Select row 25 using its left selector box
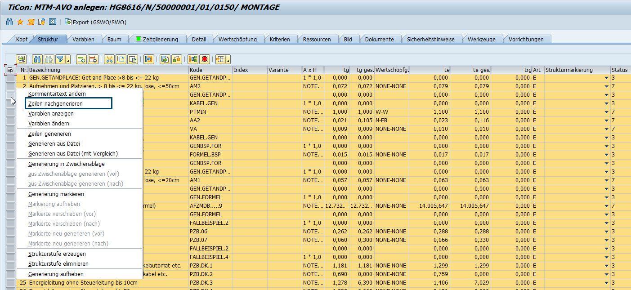The height and width of the screenshot is (290, 631). point(10,283)
